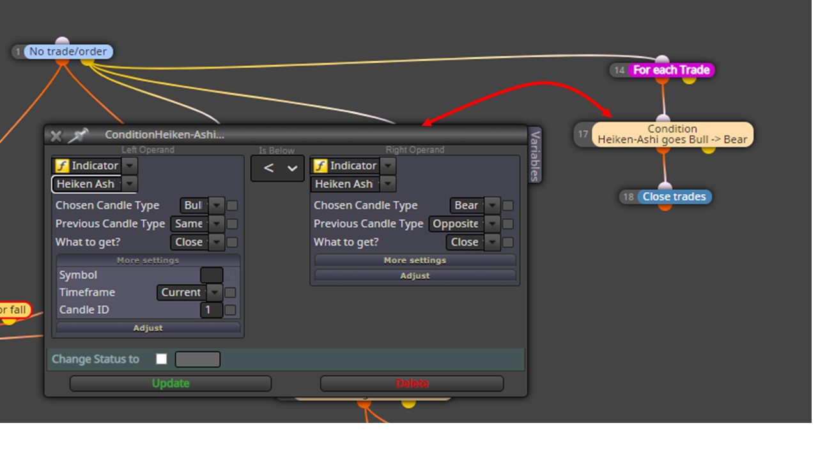Image resolution: width=818 pixels, height=460 pixels.
Task: Click orange output dot under For each Trade
Action: [x=662, y=80]
